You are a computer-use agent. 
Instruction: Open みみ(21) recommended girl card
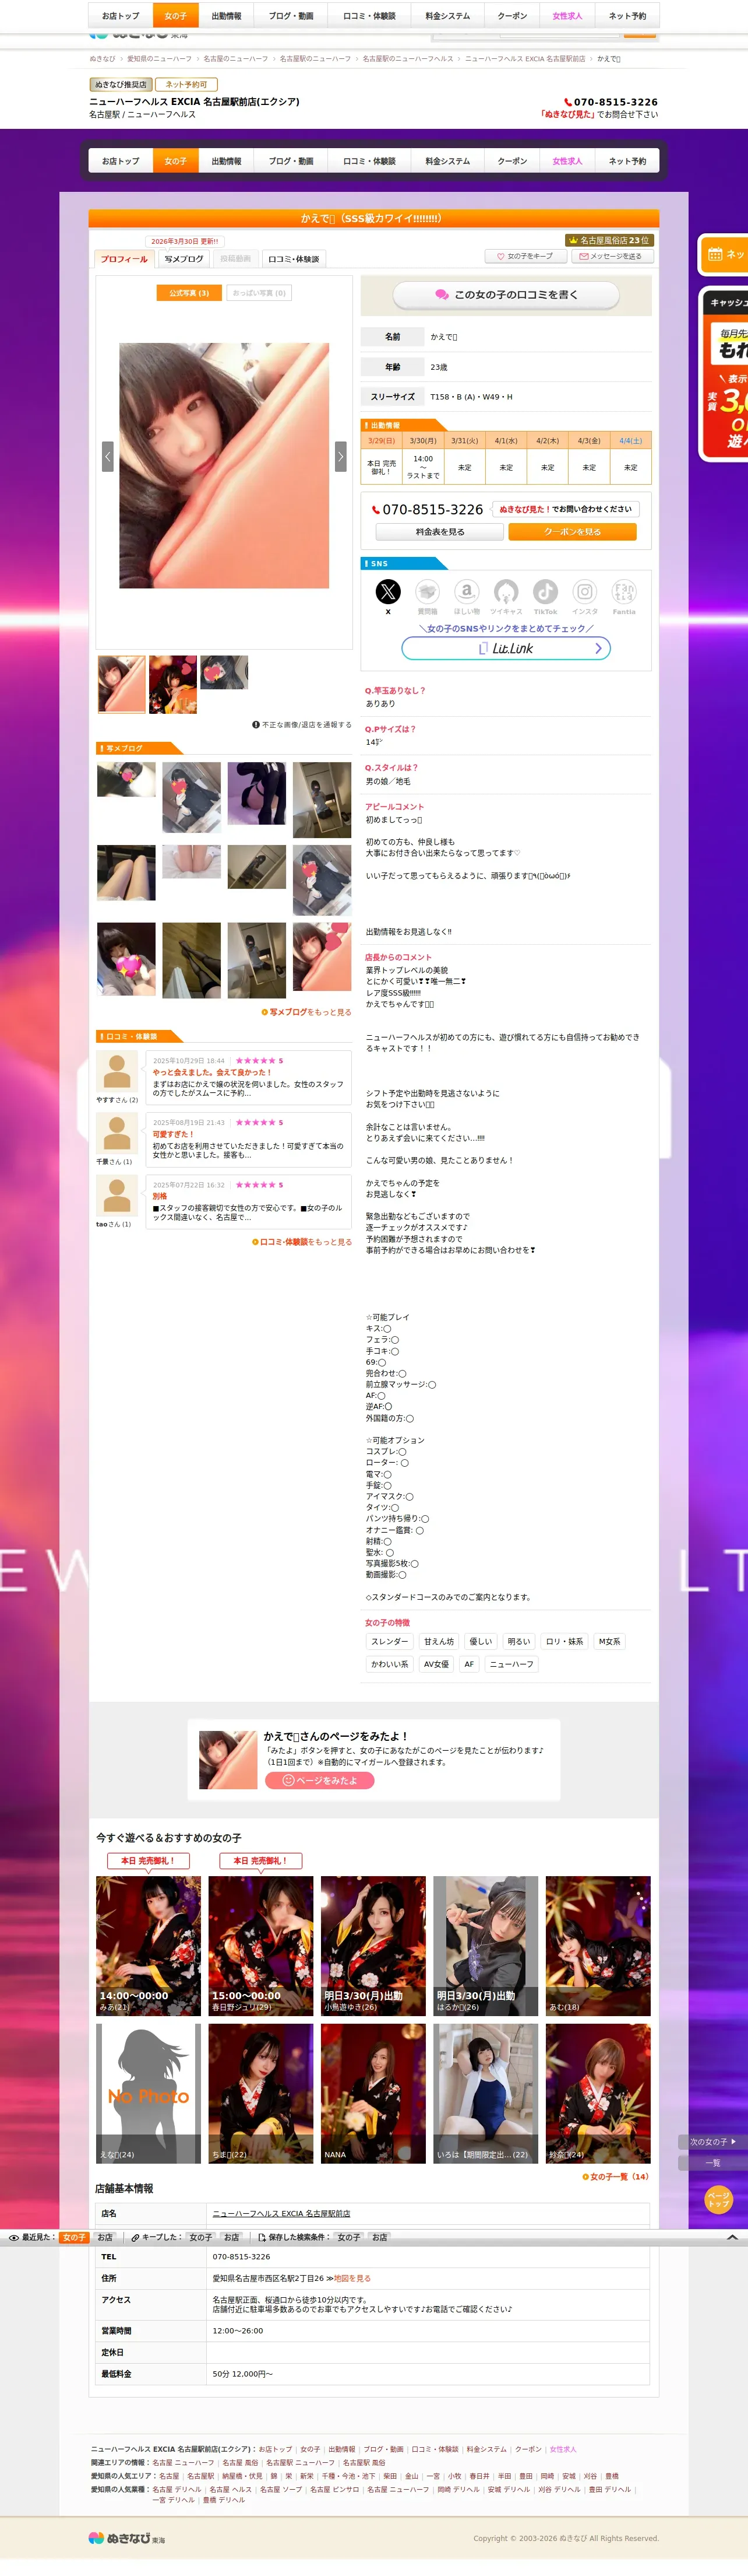pos(148,1945)
